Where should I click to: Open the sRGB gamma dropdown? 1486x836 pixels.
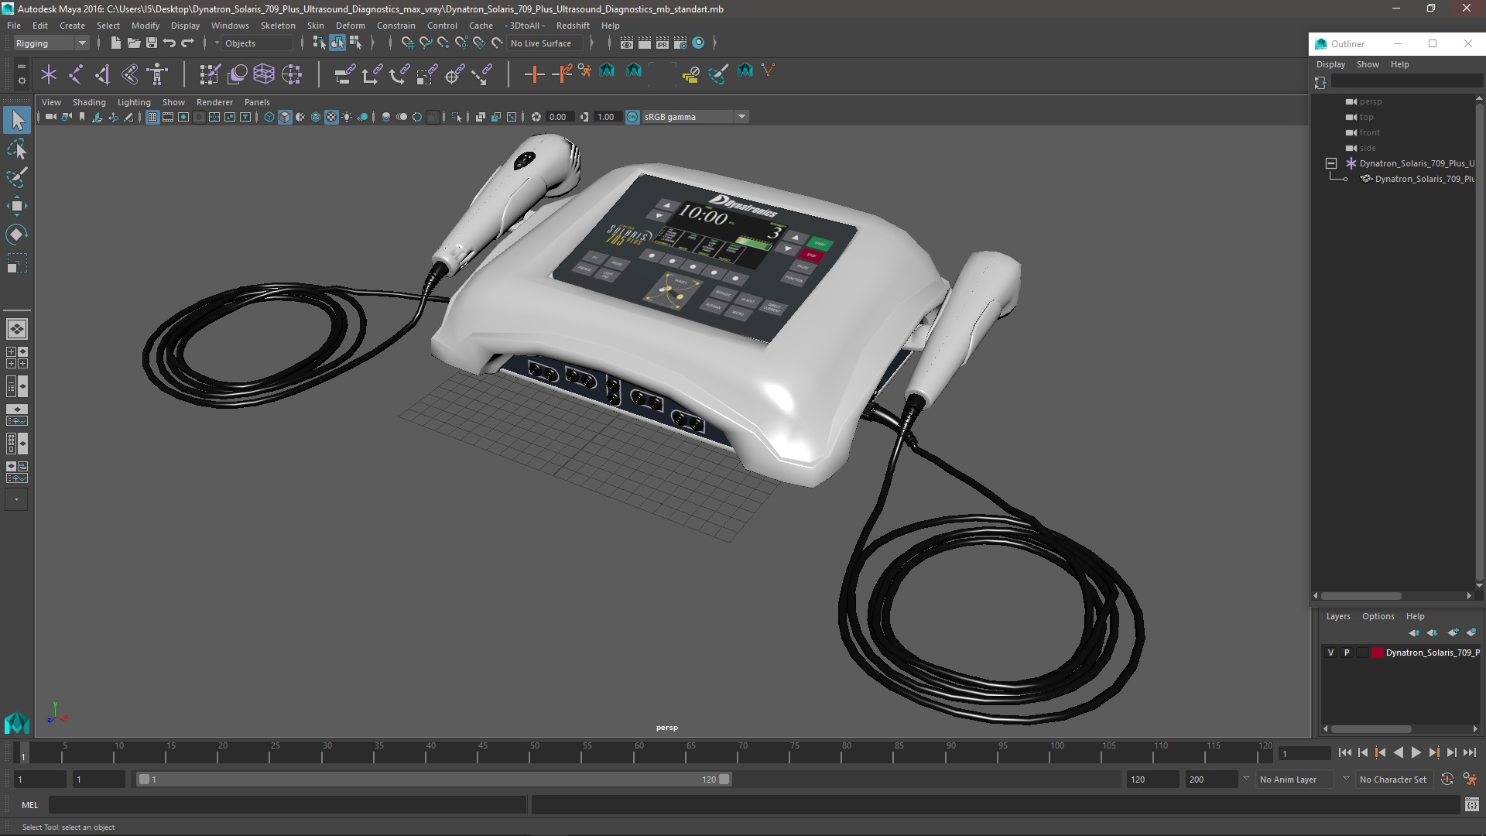(695, 117)
